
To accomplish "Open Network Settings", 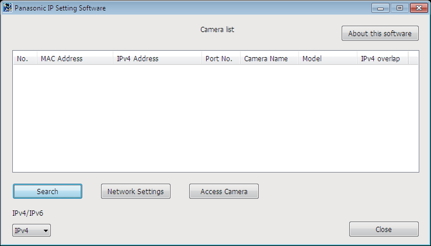I will 135,191.
